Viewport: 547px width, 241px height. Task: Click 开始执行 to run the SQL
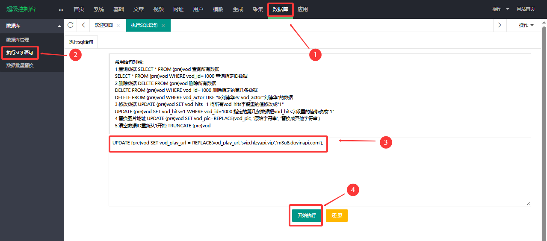click(307, 215)
